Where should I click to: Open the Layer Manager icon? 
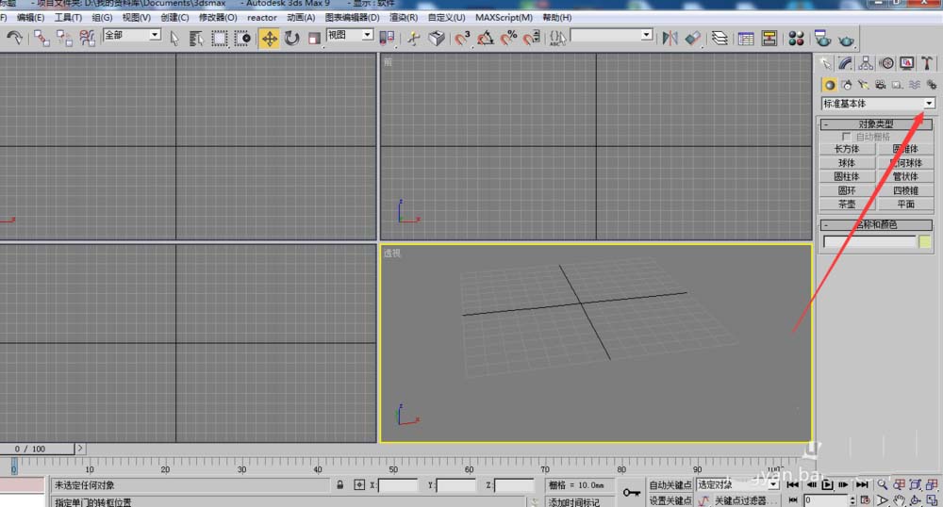(720, 39)
